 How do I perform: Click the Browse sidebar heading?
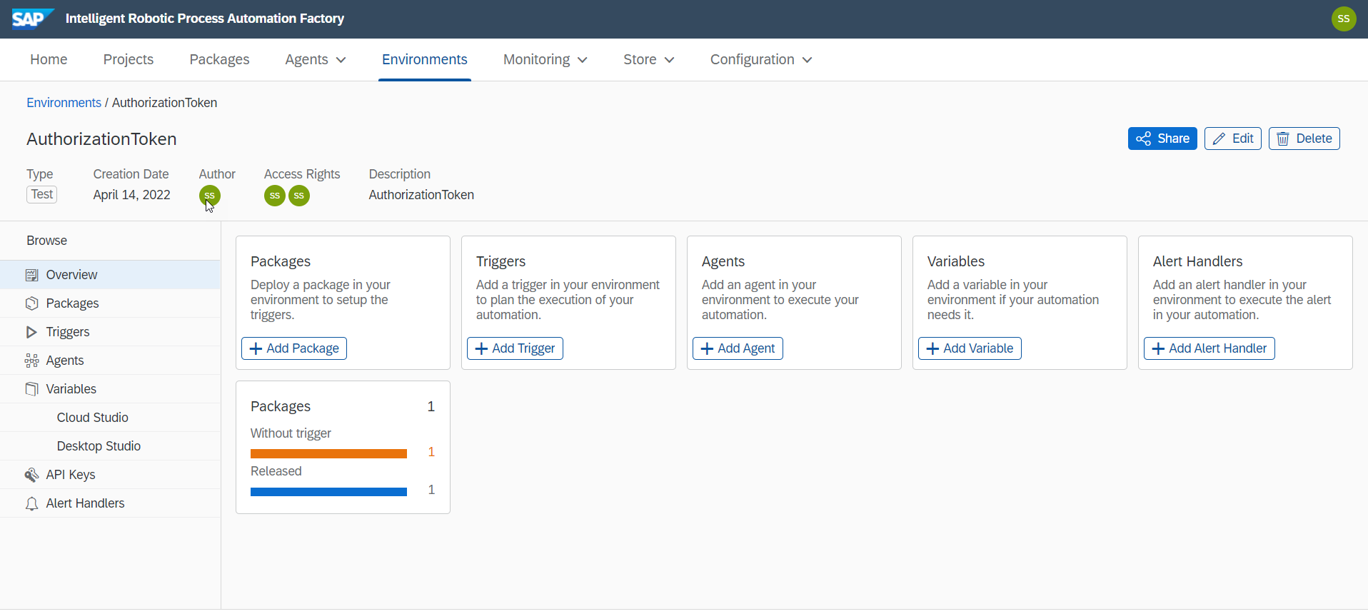(x=47, y=241)
